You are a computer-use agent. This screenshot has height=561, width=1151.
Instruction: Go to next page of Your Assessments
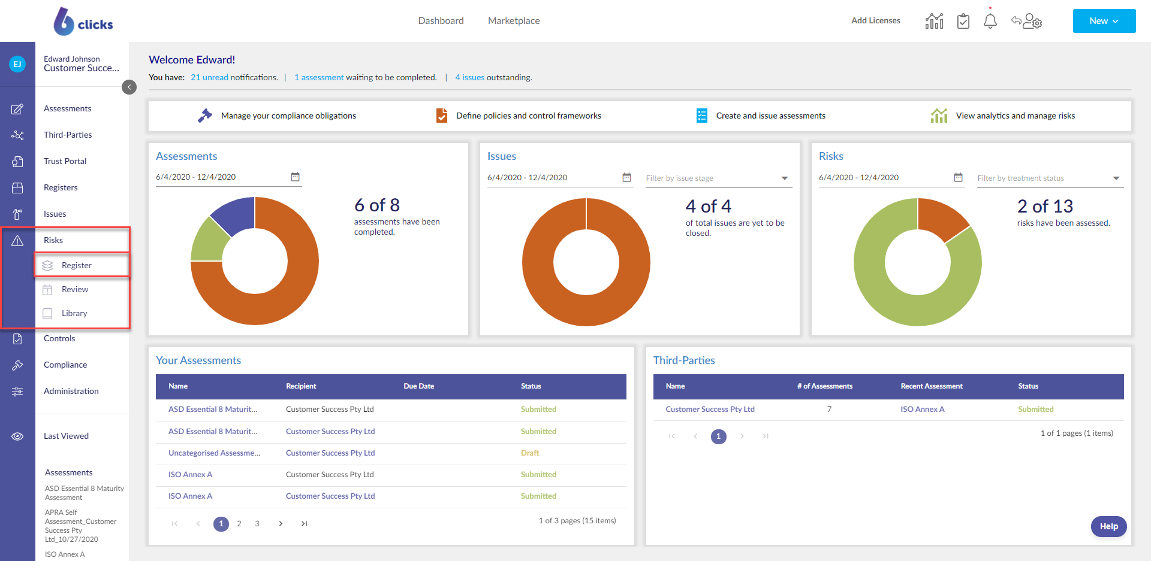(x=281, y=524)
